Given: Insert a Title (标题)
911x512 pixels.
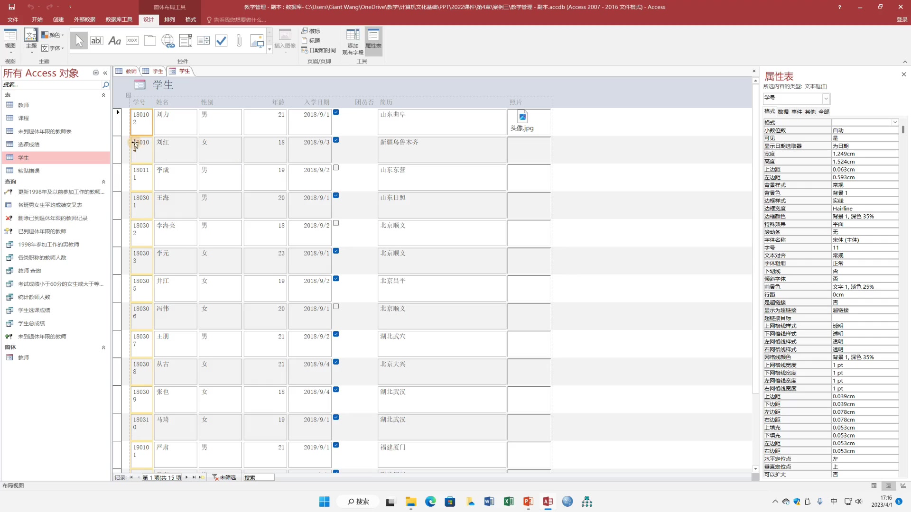Looking at the screenshot, I should pyautogui.click(x=311, y=41).
